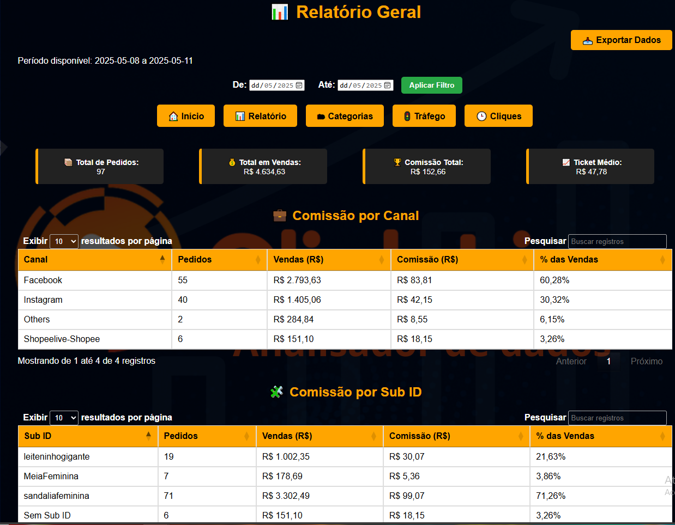Focus the Comissão por Canal search field
The height and width of the screenshot is (525, 675).
pyautogui.click(x=617, y=241)
